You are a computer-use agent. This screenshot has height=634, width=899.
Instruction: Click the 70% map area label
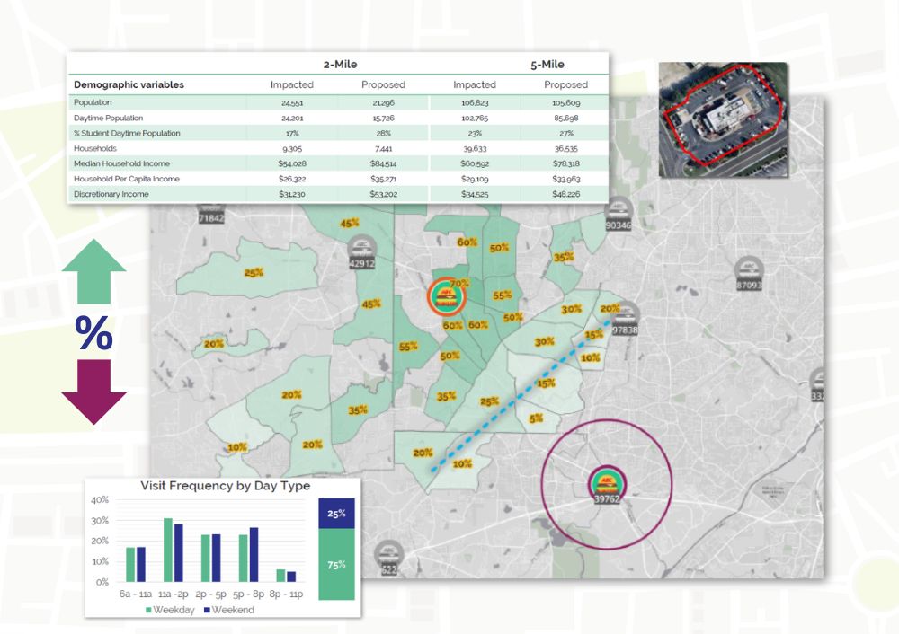(x=459, y=283)
